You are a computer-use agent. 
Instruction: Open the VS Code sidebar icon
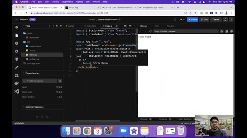(17, 91)
